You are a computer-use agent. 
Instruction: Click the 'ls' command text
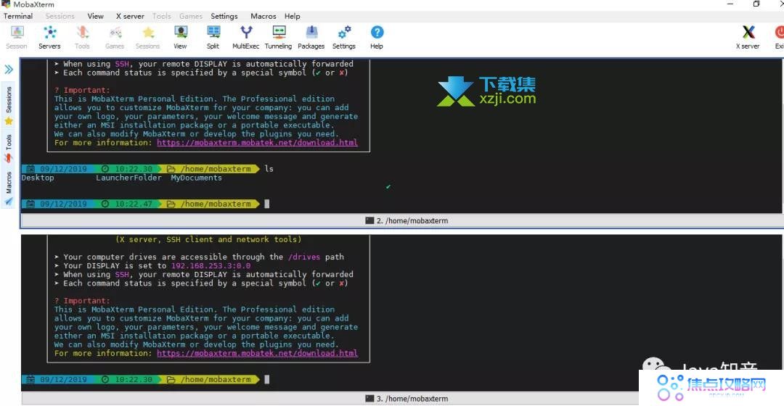coord(269,169)
